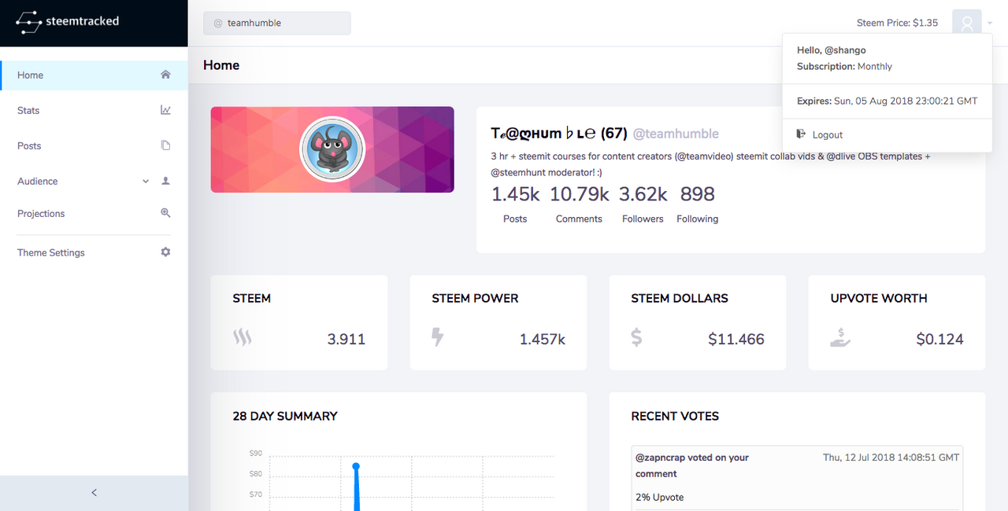Collapse the sidebar with the left chevron
The image size is (1008, 511).
click(94, 493)
